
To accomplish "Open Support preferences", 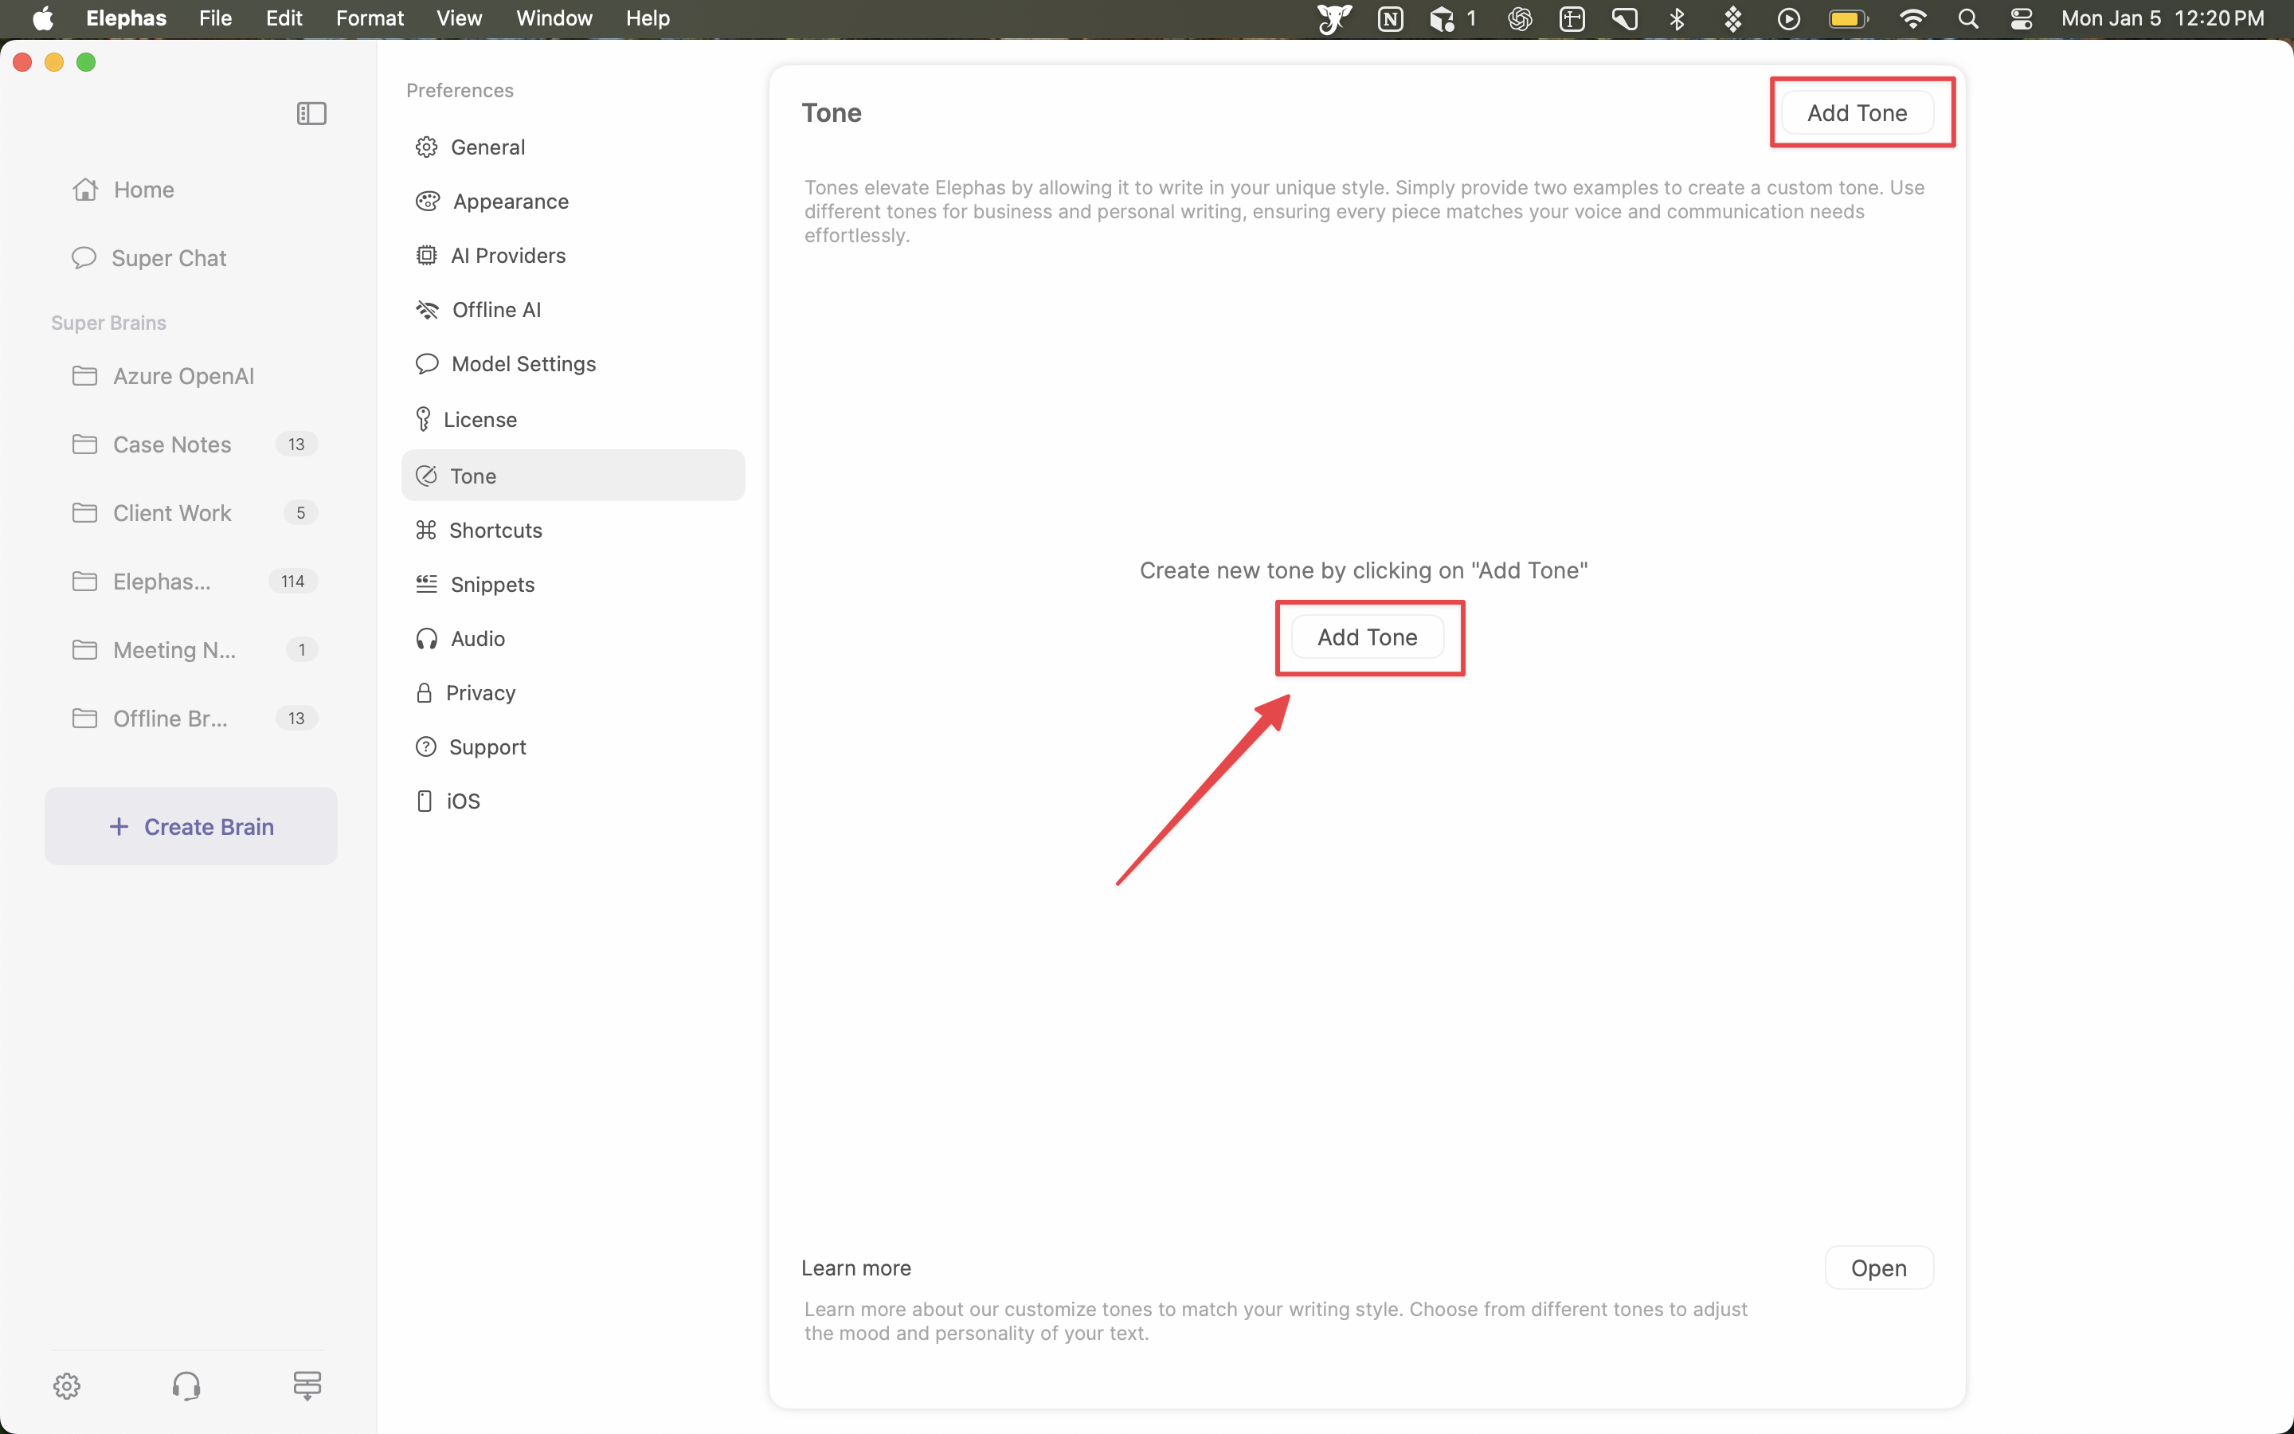I will (x=573, y=746).
